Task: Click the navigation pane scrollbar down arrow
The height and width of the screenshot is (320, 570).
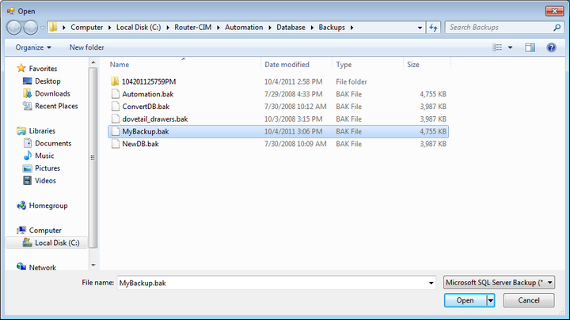Action: tap(93, 265)
